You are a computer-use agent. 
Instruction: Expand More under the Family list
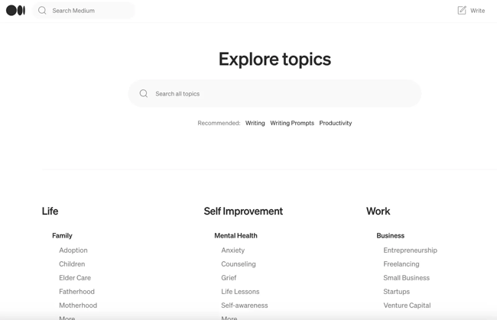click(x=67, y=317)
